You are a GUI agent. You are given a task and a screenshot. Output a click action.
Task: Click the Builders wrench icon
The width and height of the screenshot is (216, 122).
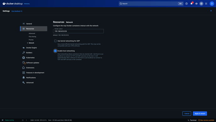(24, 53)
